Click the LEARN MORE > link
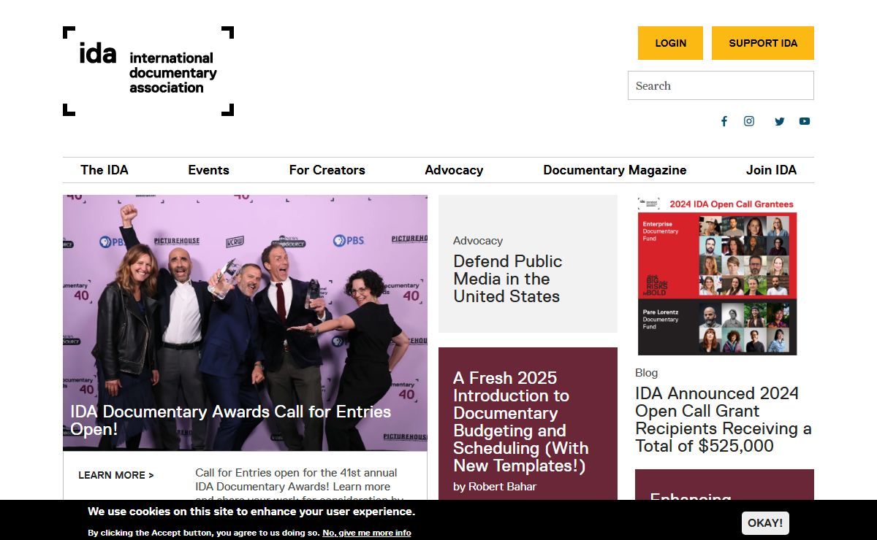This screenshot has width=877, height=540. point(116,475)
